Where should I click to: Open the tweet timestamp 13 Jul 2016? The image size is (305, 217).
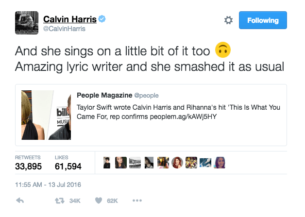48,184
